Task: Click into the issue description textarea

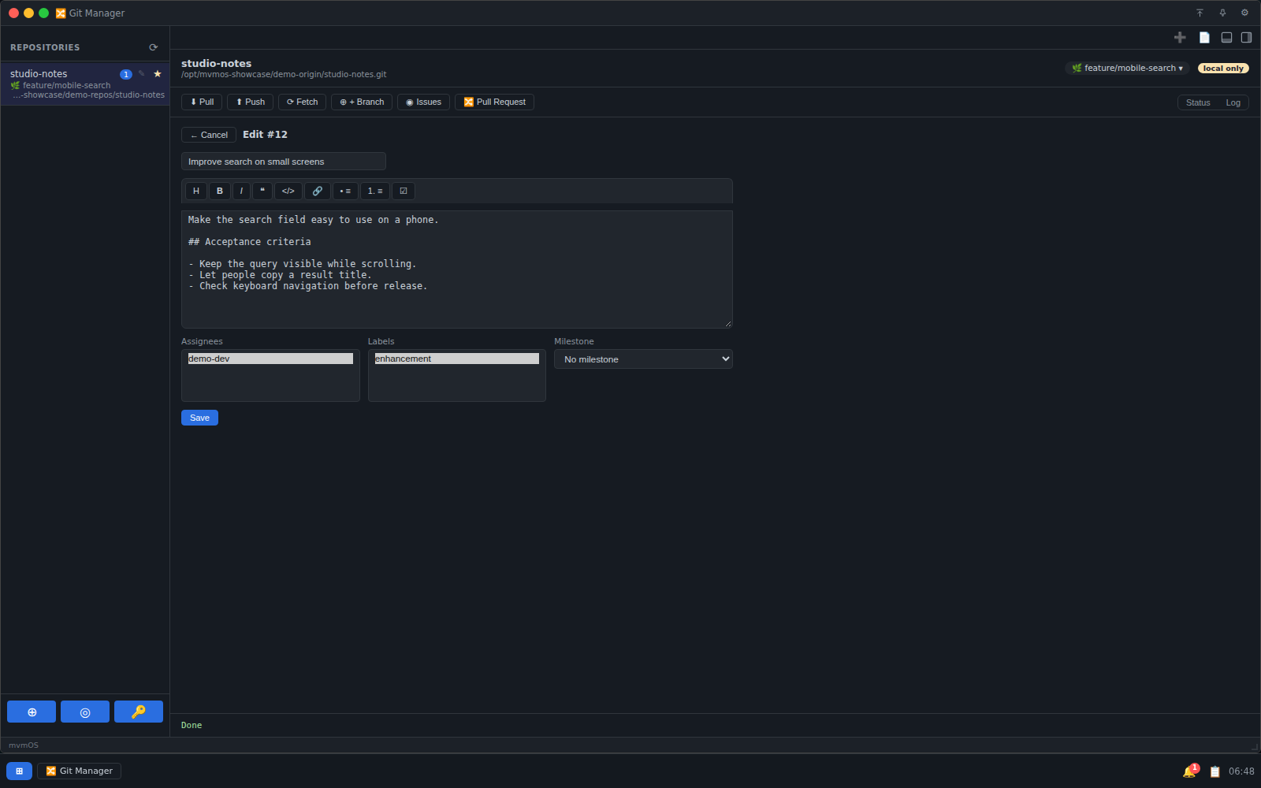Action: point(457,269)
